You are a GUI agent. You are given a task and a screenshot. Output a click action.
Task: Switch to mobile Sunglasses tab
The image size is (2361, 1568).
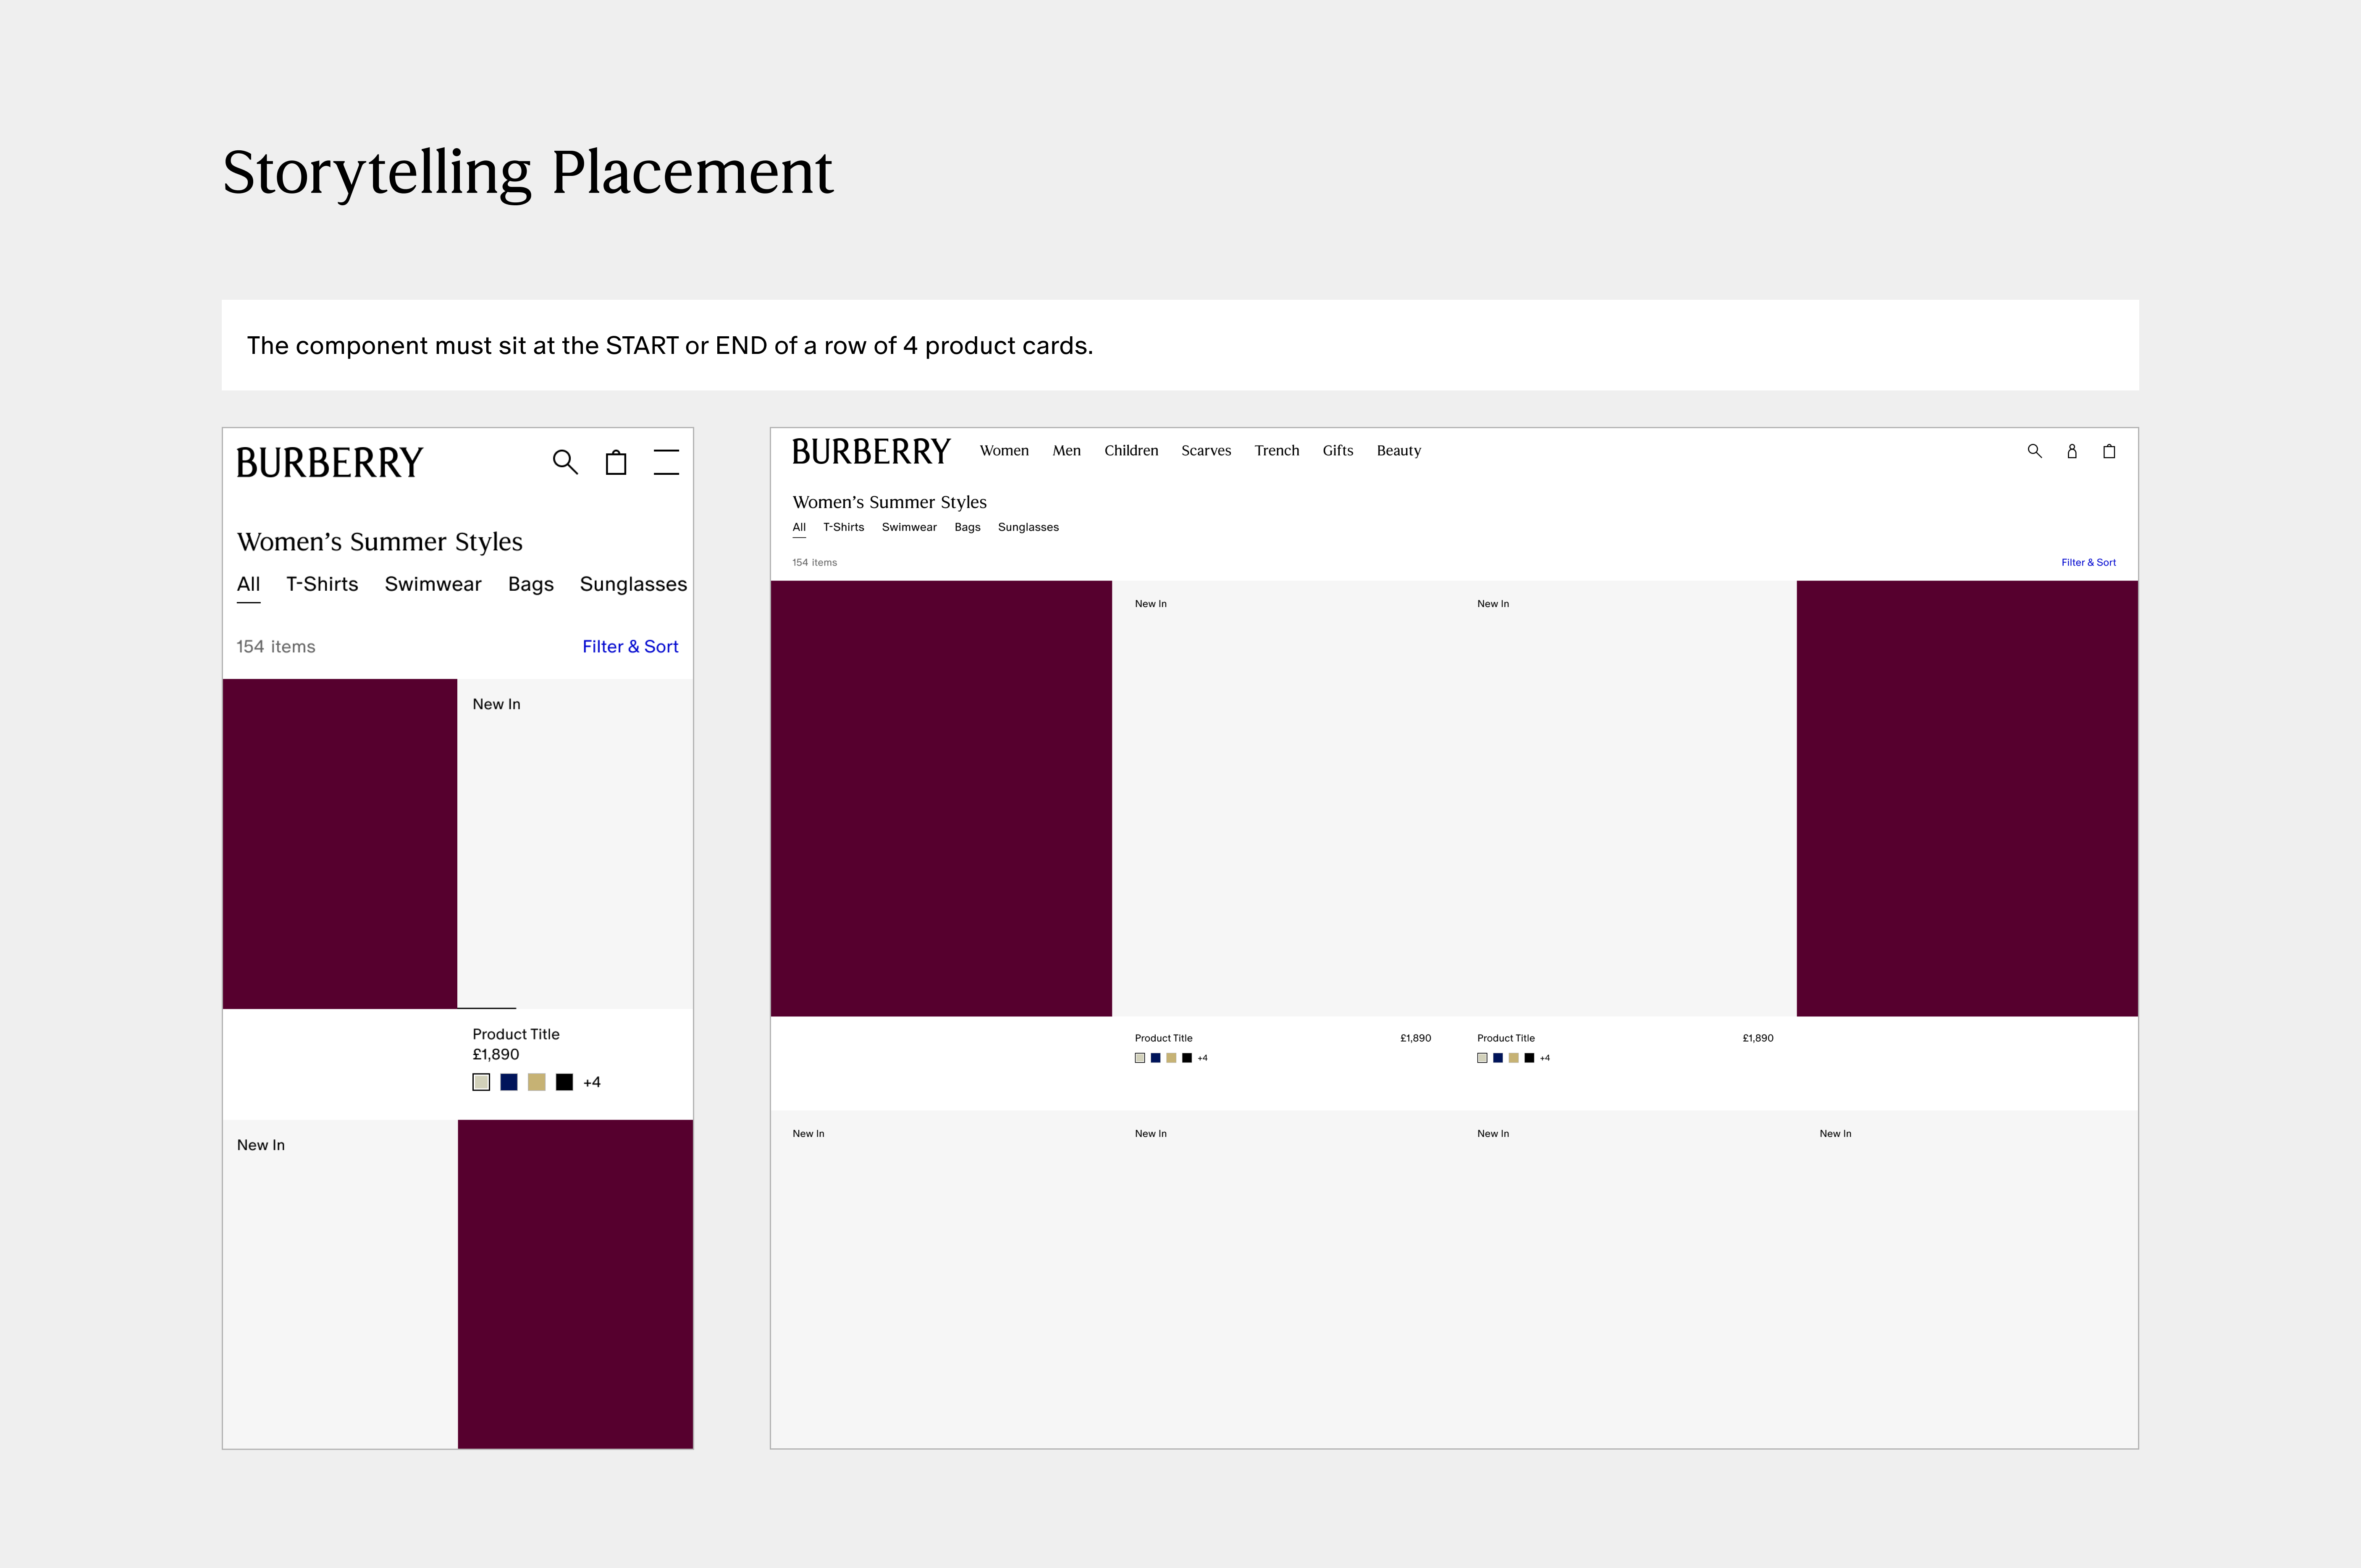pyautogui.click(x=632, y=584)
